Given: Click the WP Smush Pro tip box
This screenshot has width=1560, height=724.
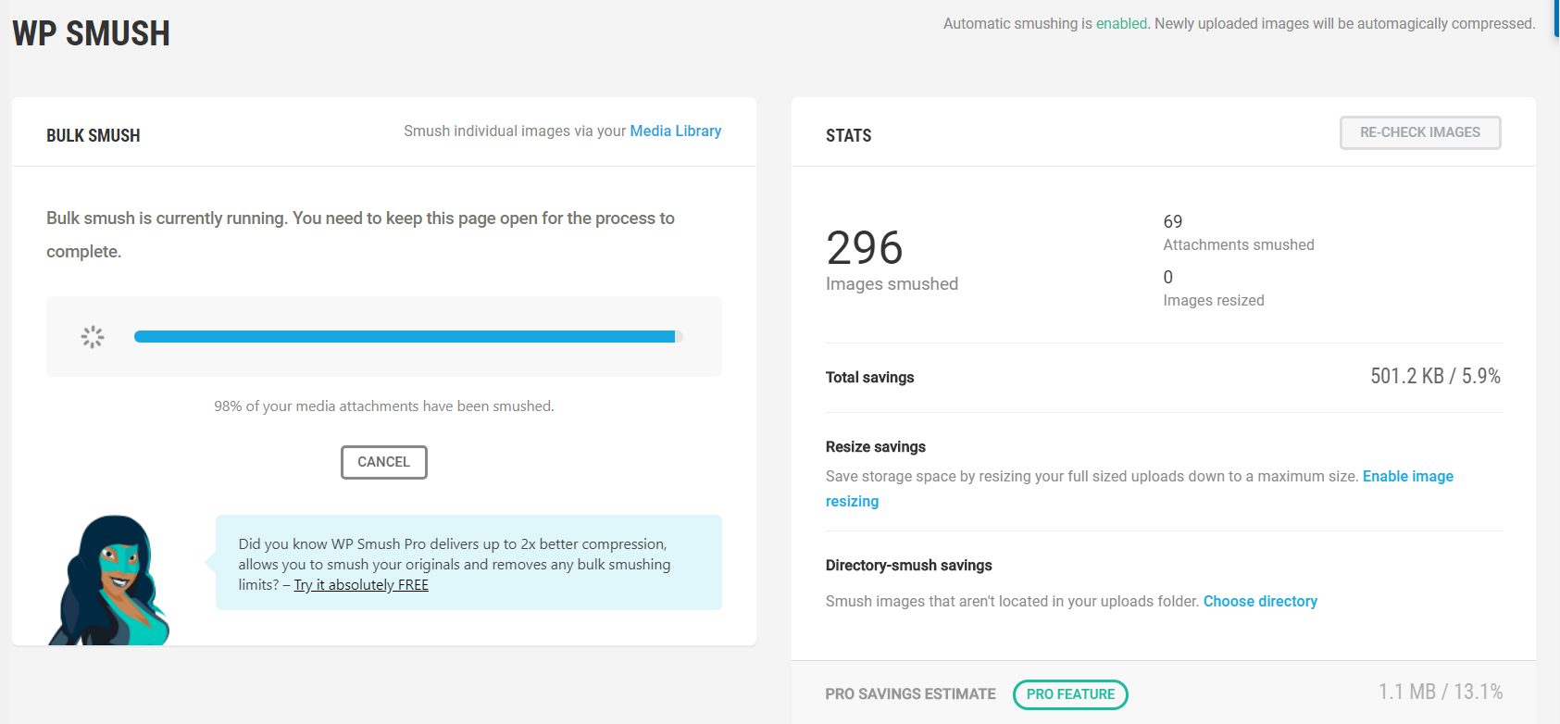Looking at the screenshot, I should 468,563.
